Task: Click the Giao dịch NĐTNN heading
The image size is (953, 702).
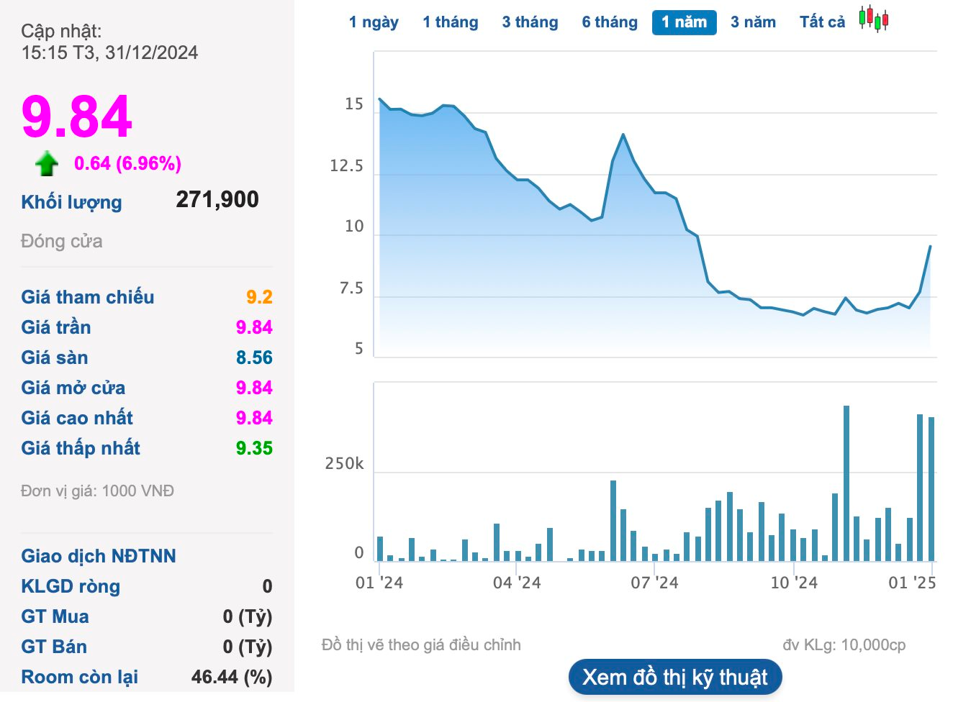Action: [x=99, y=556]
